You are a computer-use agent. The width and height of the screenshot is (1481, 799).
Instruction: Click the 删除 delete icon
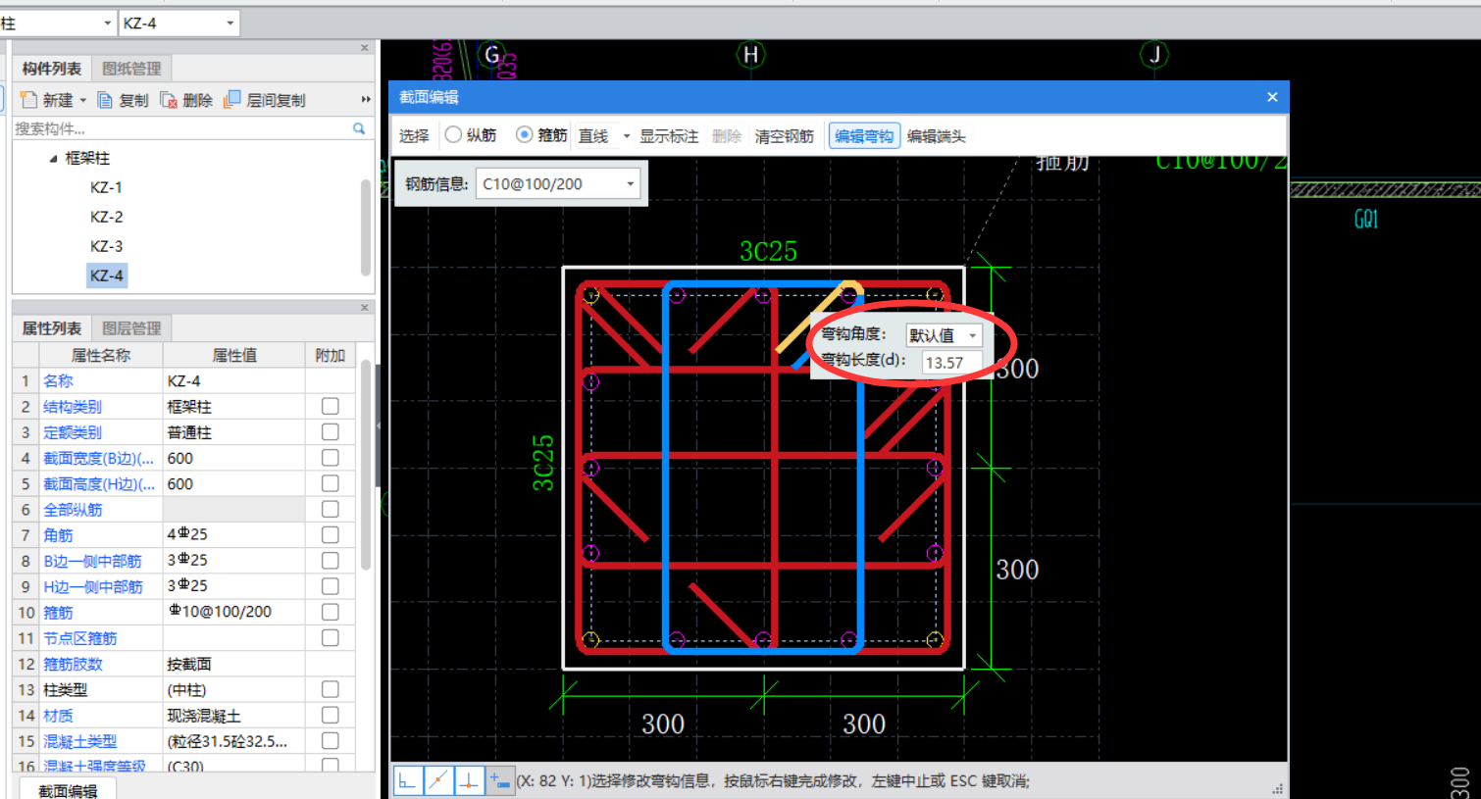[169, 100]
